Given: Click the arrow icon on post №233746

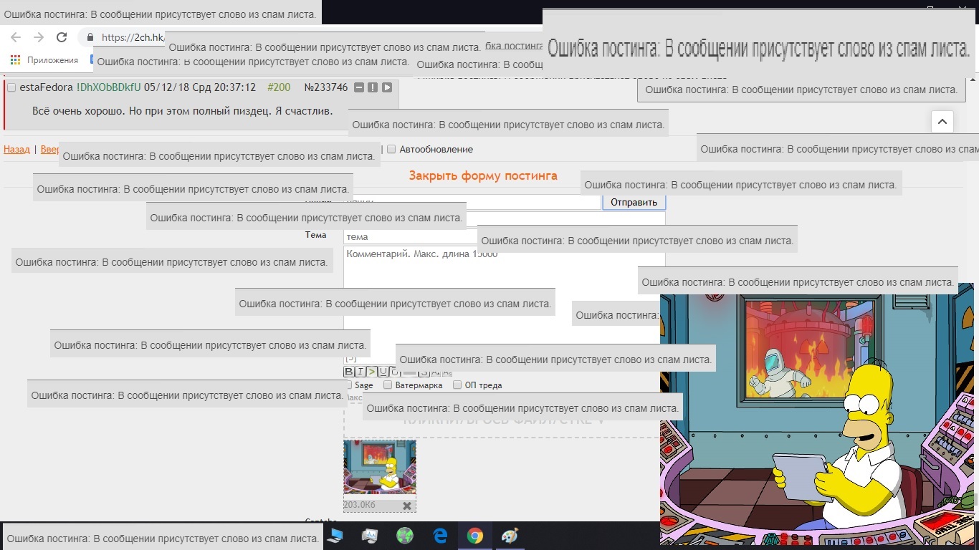Looking at the screenshot, I should (387, 87).
